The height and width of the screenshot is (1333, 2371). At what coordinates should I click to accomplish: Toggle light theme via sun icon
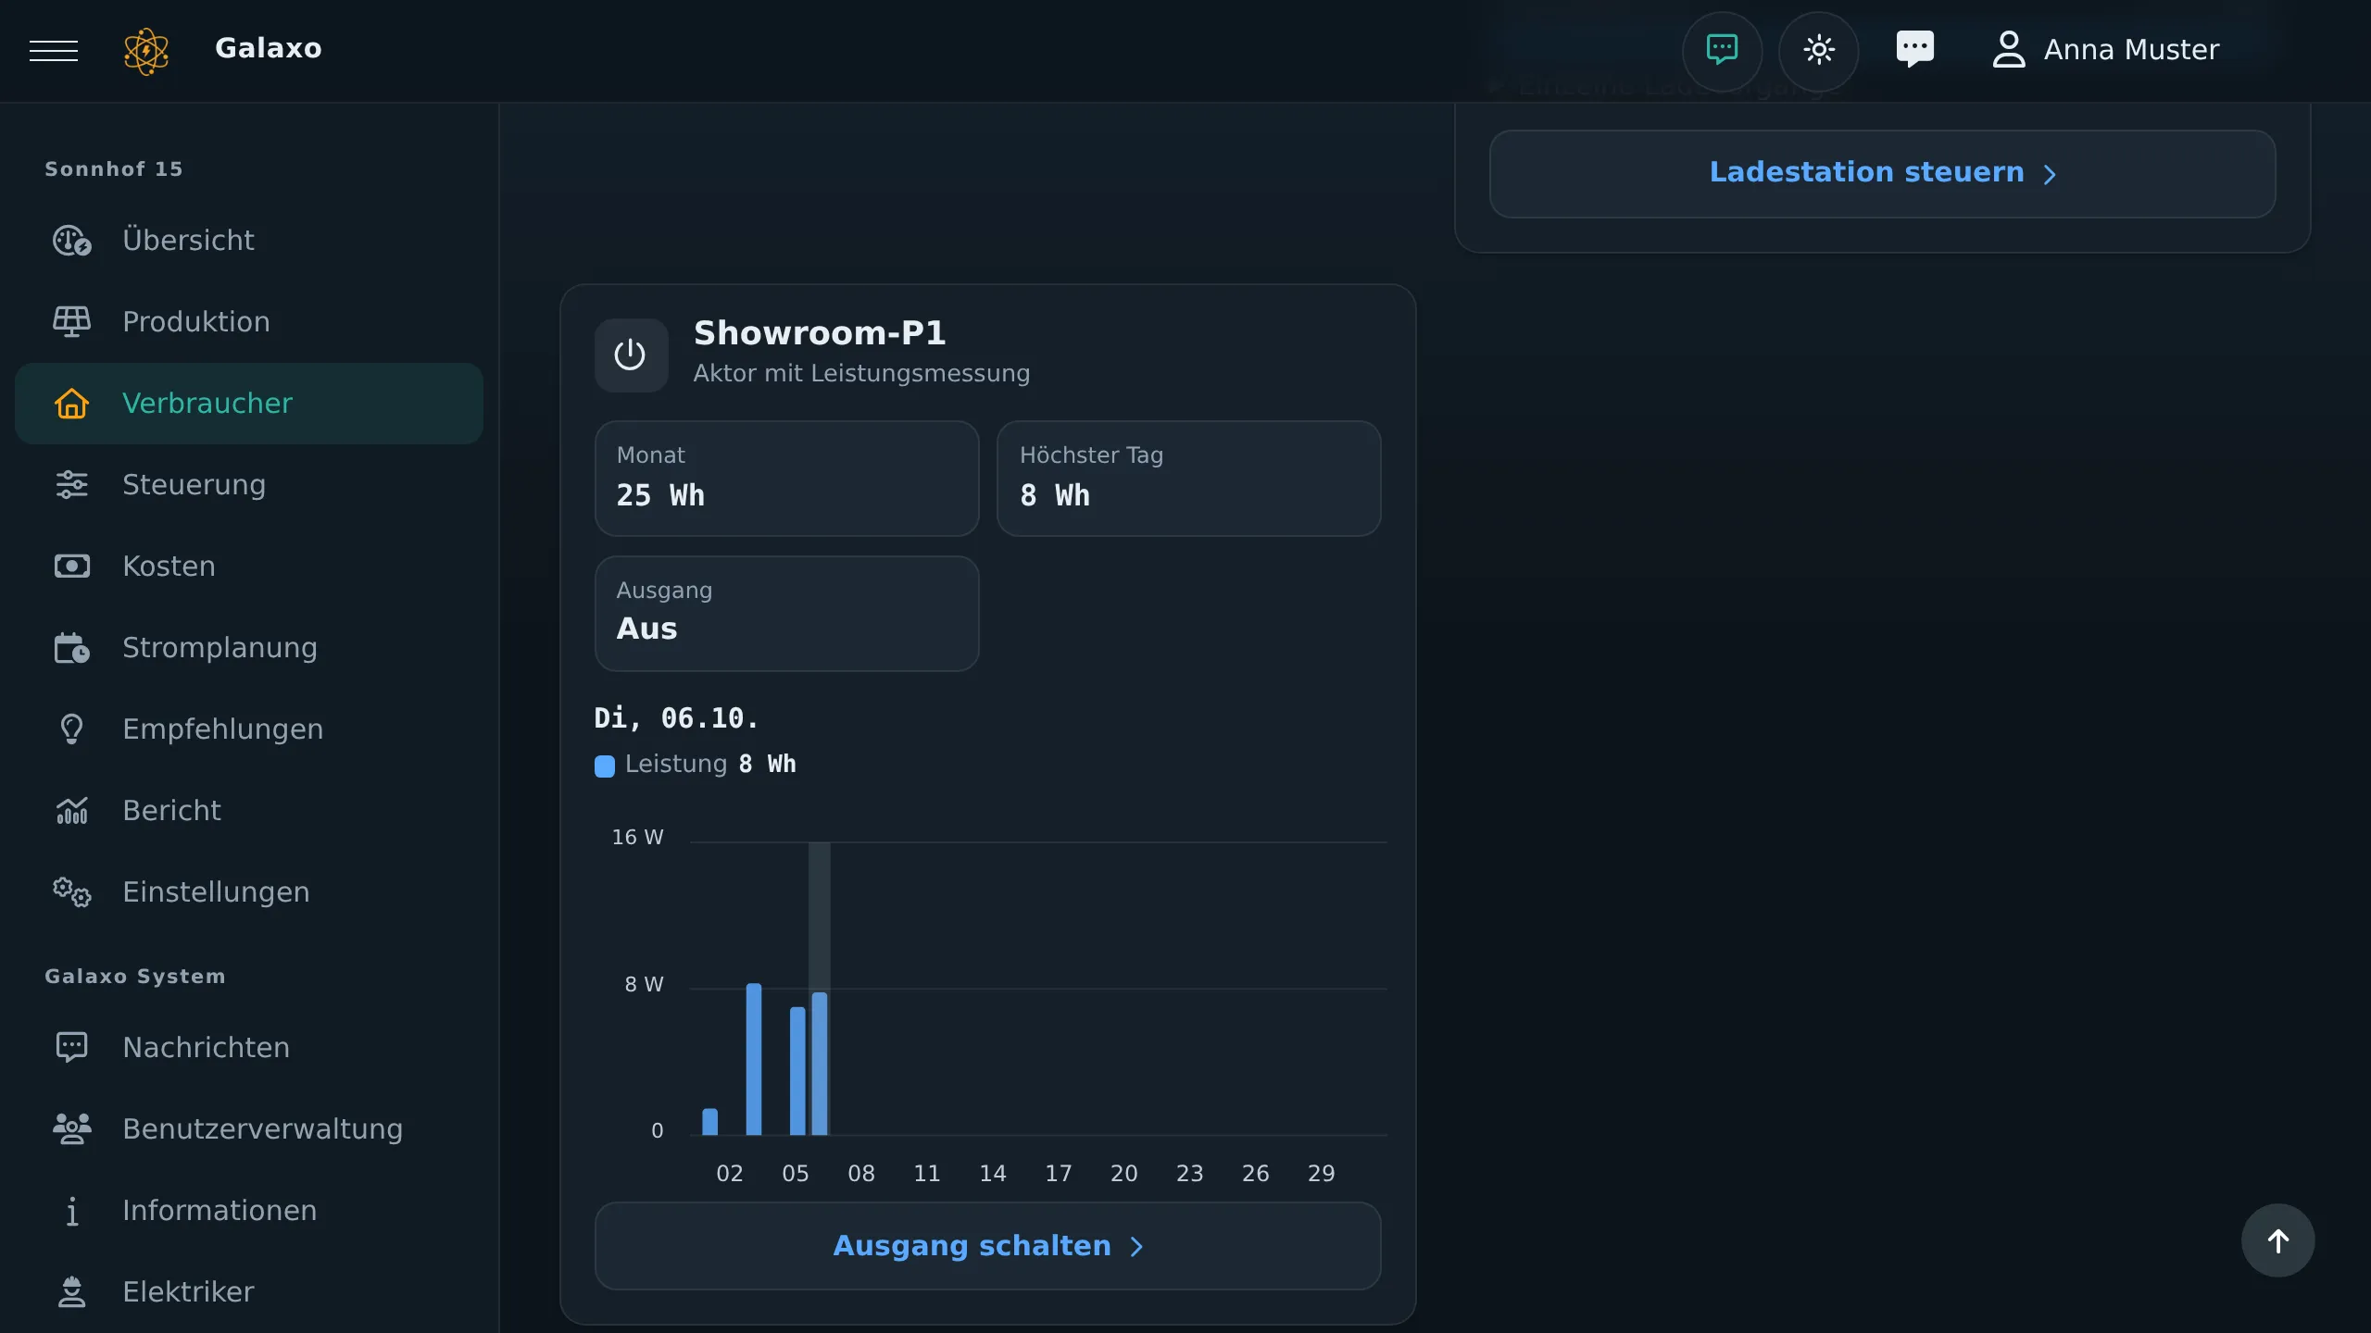pos(1818,50)
